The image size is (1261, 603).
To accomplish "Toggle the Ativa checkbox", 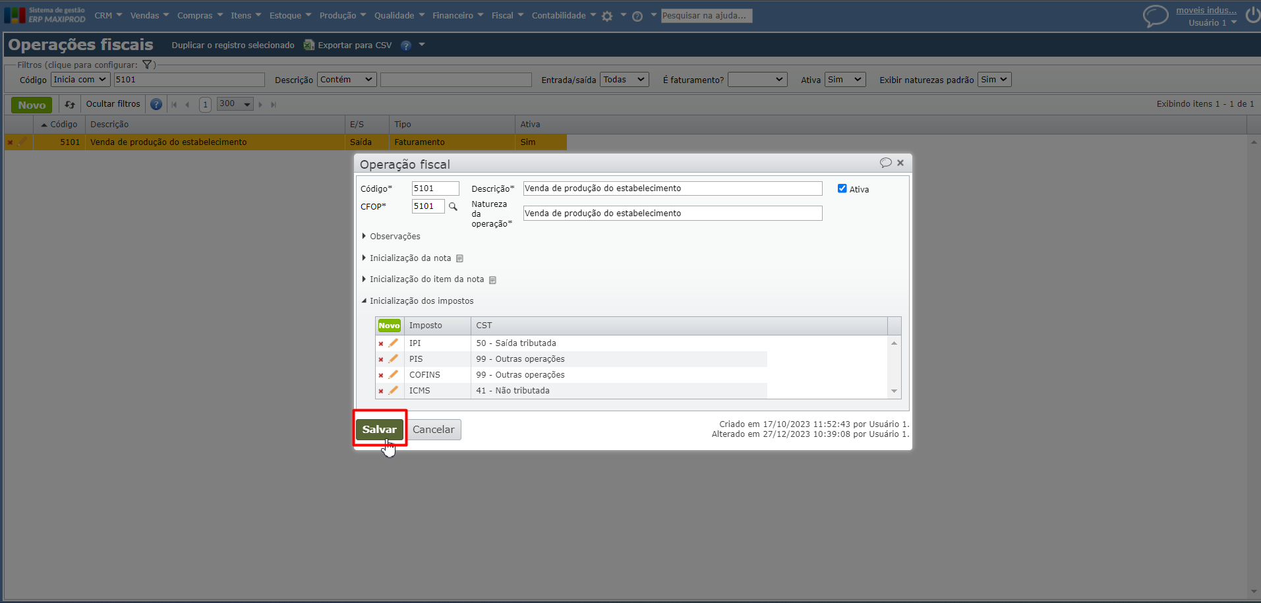I will 842,188.
